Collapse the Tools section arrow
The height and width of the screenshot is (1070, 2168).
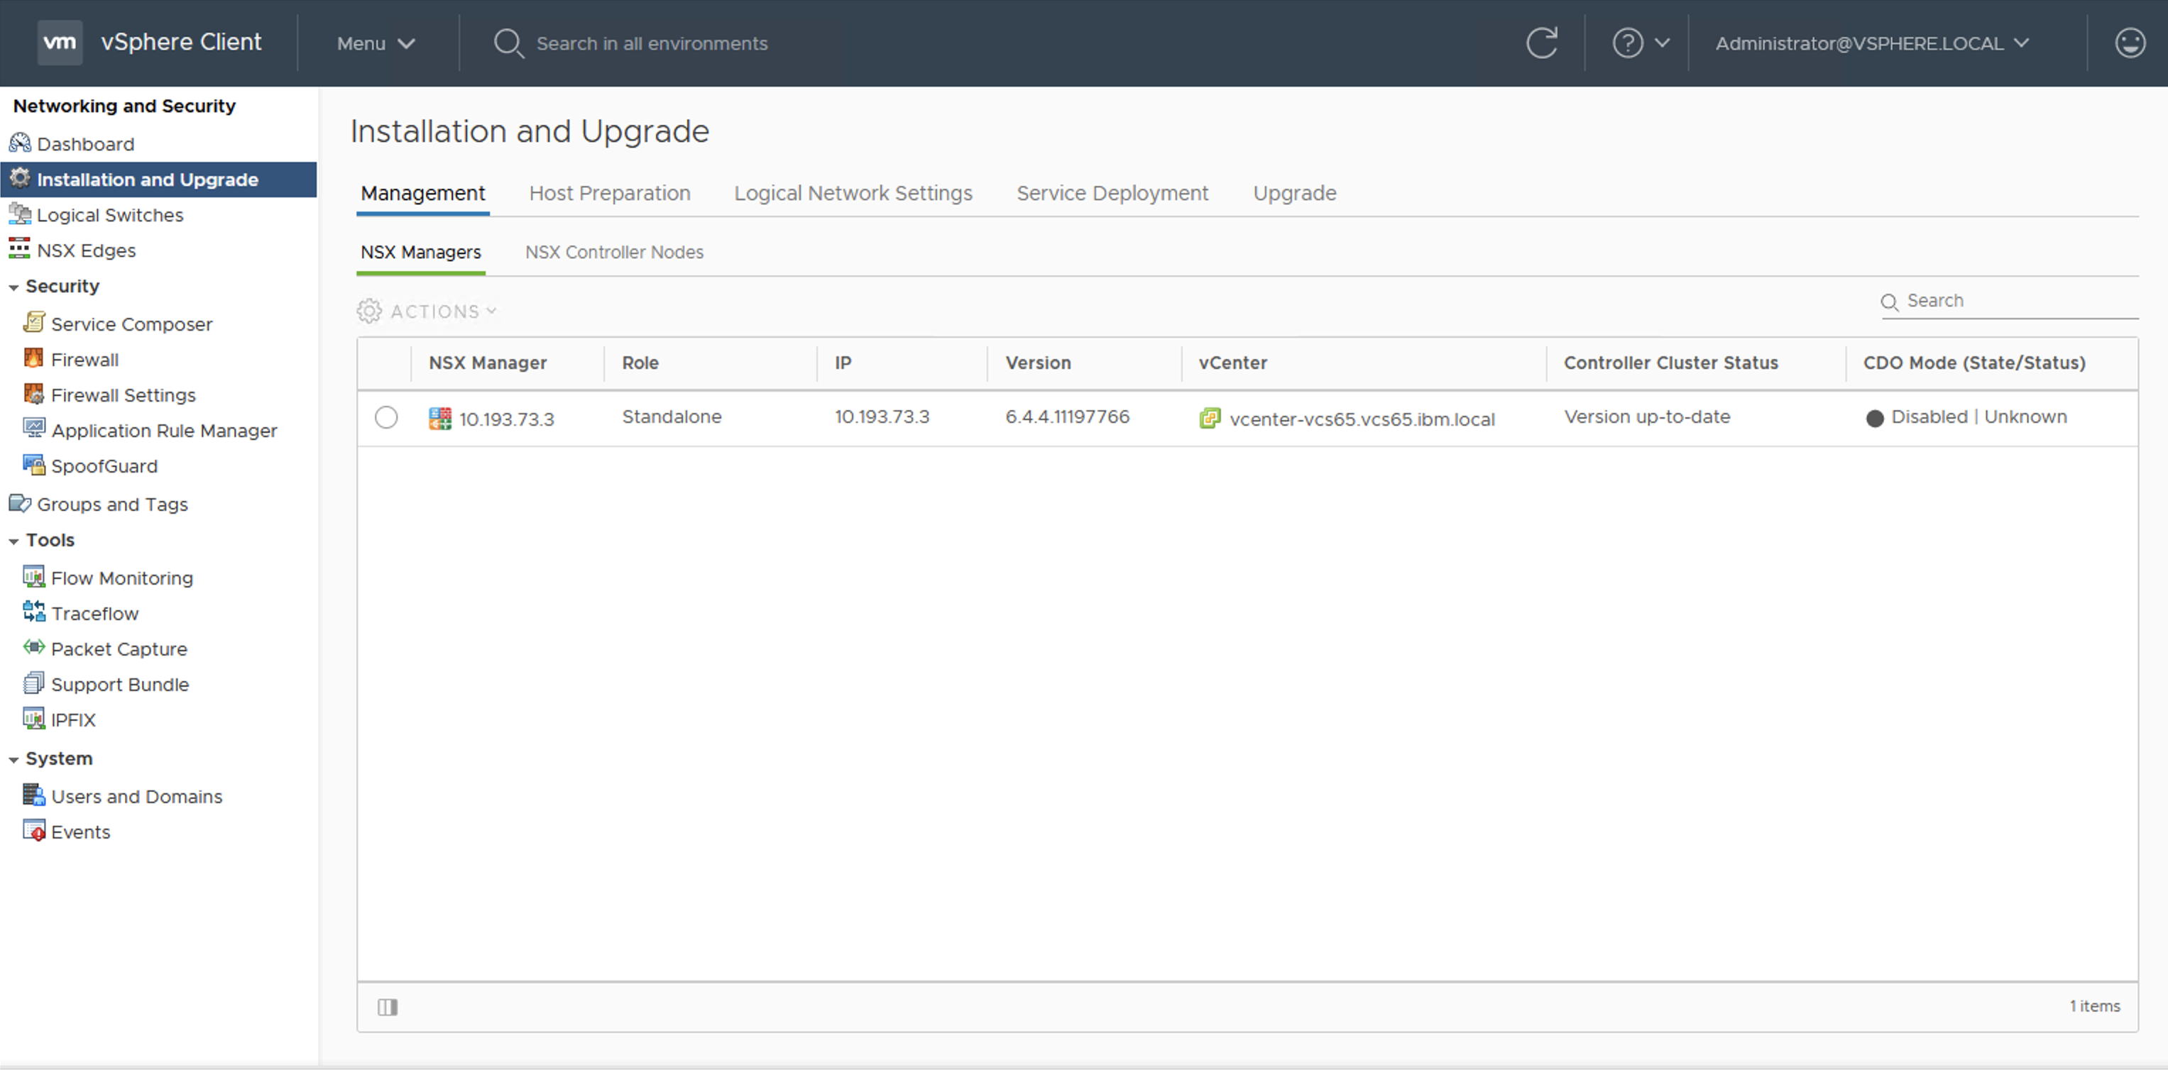tap(13, 541)
